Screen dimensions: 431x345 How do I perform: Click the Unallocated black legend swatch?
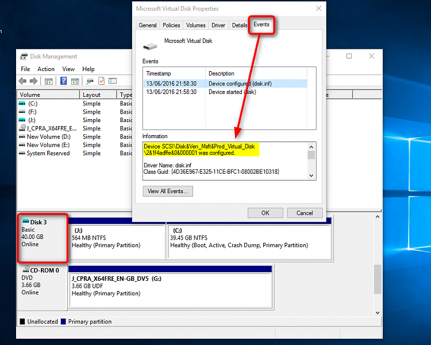coord(22,322)
